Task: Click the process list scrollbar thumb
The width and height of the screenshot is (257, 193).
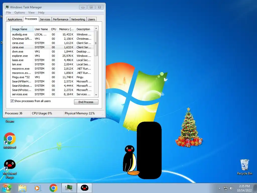Action: (96, 43)
